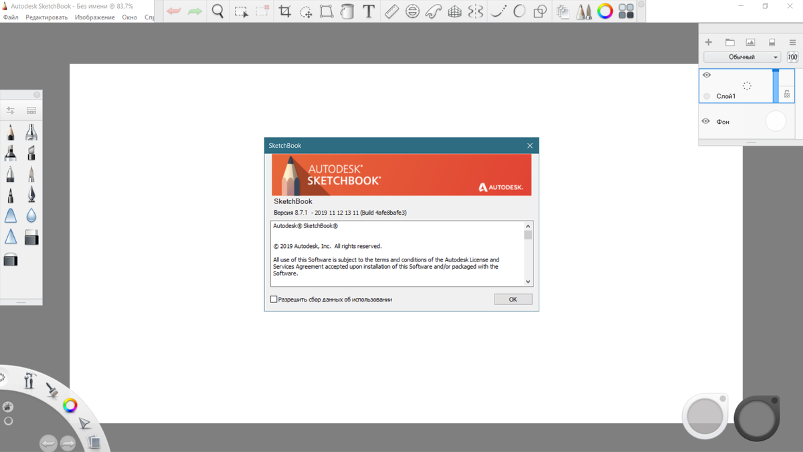The image size is (803, 452).
Task: Activate the Text tool
Action: click(369, 11)
